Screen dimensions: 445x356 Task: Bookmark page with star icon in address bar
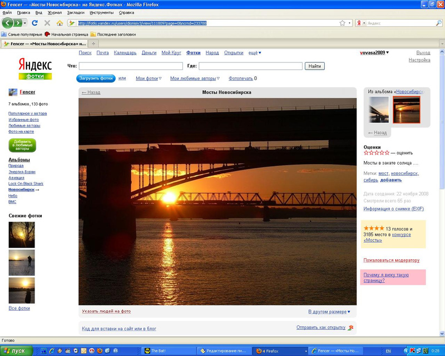pos(343,23)
